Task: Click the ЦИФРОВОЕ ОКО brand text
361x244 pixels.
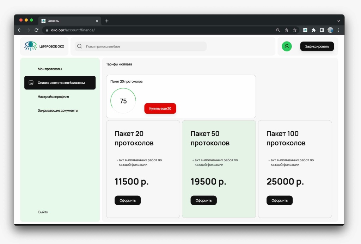Action: click(x=52, y=46)
